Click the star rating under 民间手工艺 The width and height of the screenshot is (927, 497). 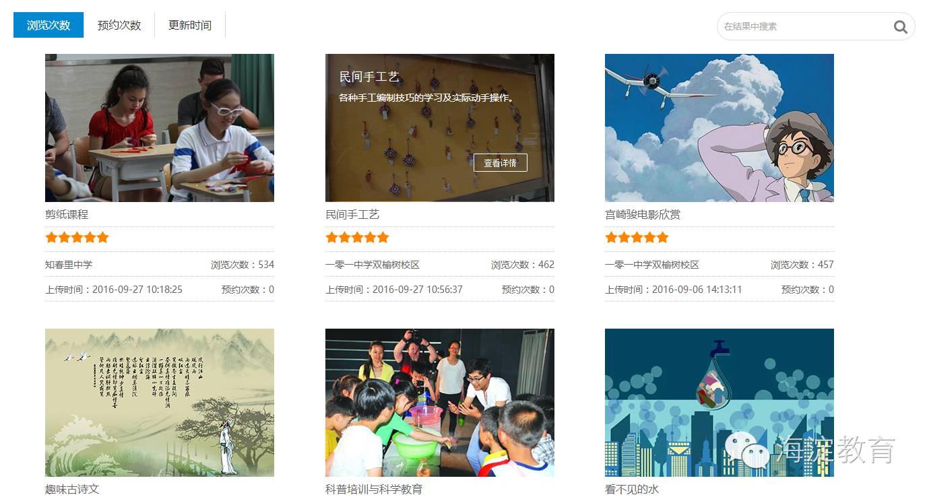[357, 237]
